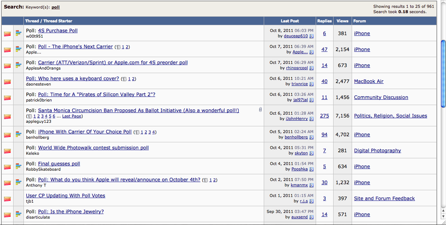Click go-to-last-post arrow next to r.j.s

[x=311, y=201]
